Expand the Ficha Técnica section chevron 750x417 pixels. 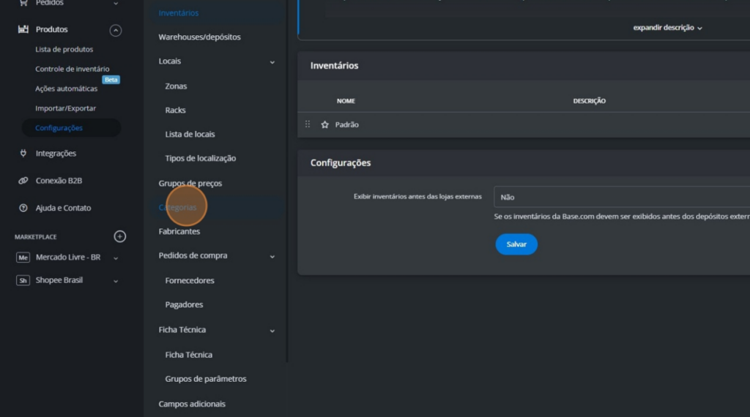pyautogui.click(x=272, y=331)
